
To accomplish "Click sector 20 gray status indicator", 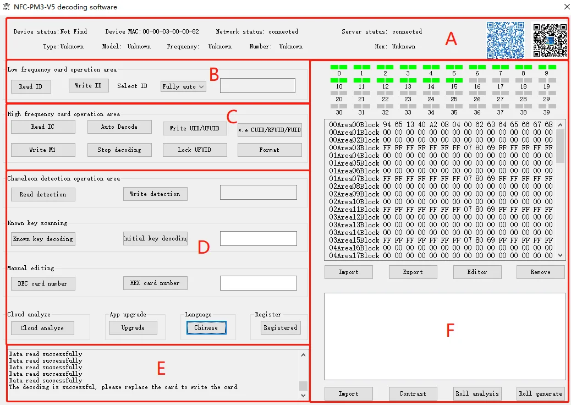I will 339,93.
